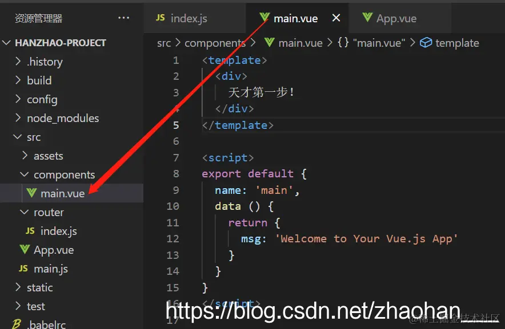Click 'data ()' on line 10
The height and width of the screenshot is (329, 505).
coord(238,206)
